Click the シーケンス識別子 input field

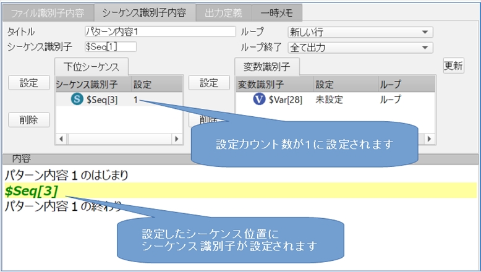click(x=110, y=47)
